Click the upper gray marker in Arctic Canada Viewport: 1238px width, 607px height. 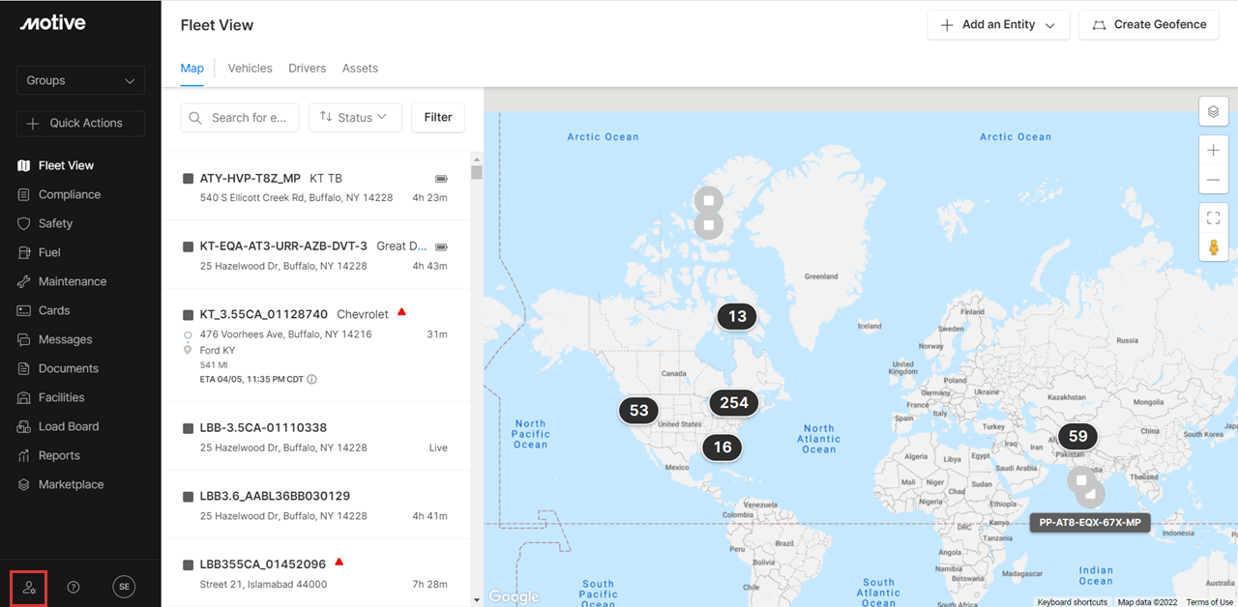pos(709,200)
